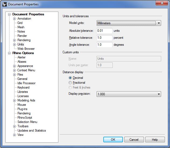Expand the Toolbars tree node
Viewport: 170px width, 148px height.
(14, 126)
